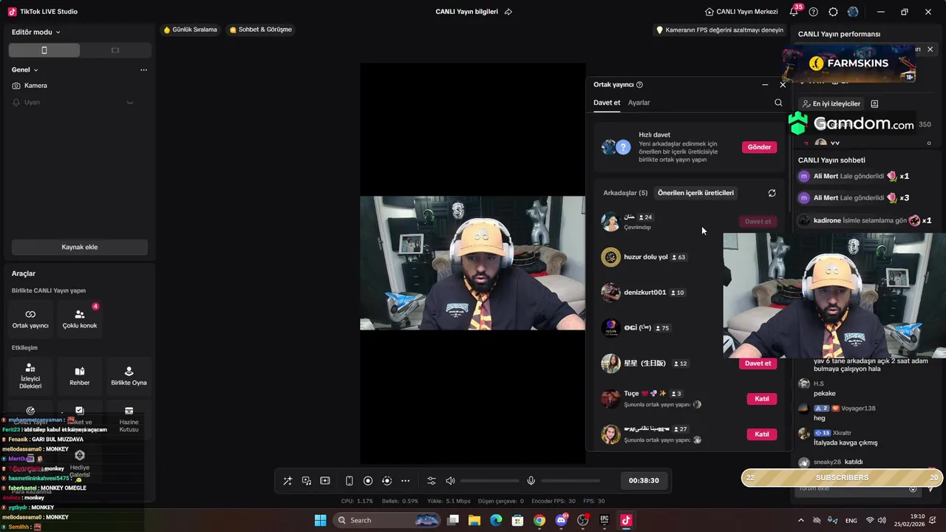
Task: Close the camera FPS warning banner
Action: (930, 50)
